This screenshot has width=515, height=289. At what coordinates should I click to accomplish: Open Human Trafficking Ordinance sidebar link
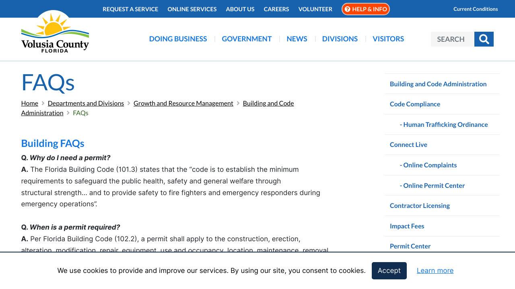(445, 124)
